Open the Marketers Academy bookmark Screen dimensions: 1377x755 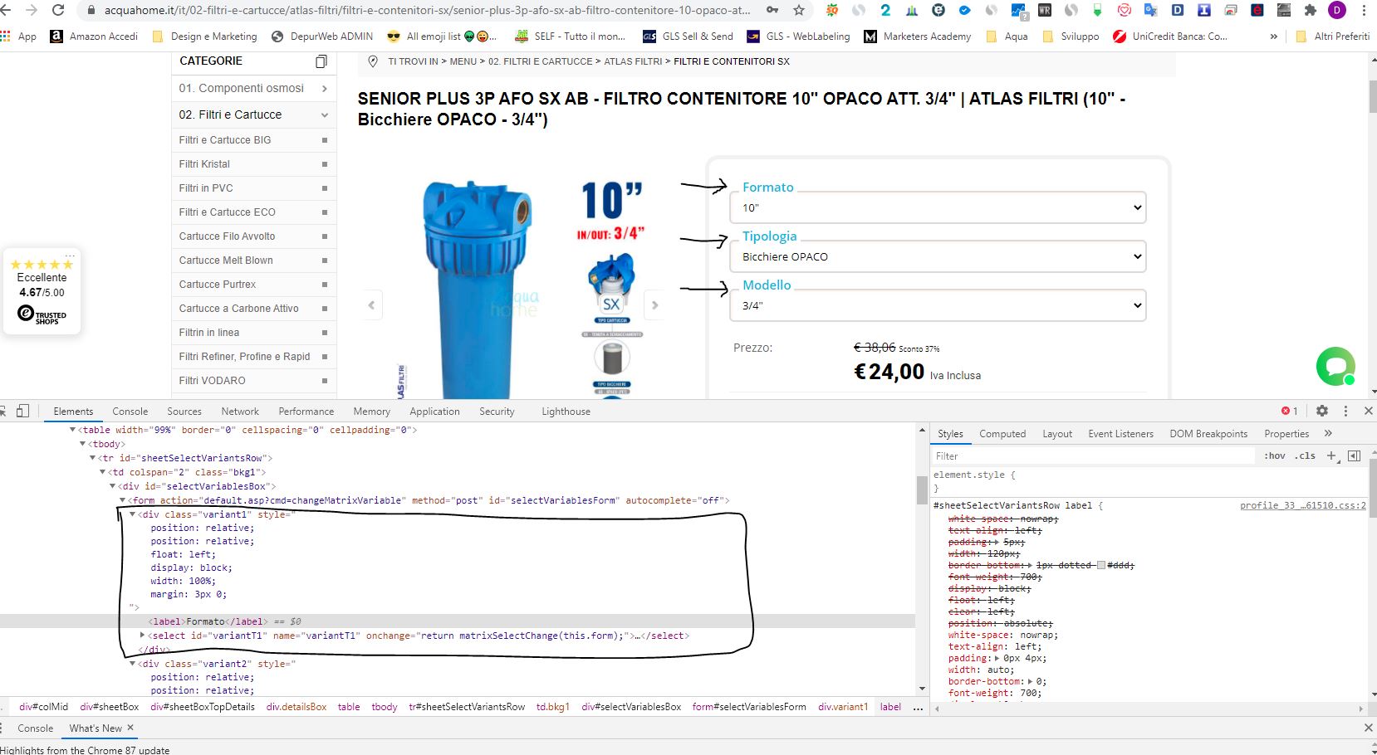(x=918, y=37)
